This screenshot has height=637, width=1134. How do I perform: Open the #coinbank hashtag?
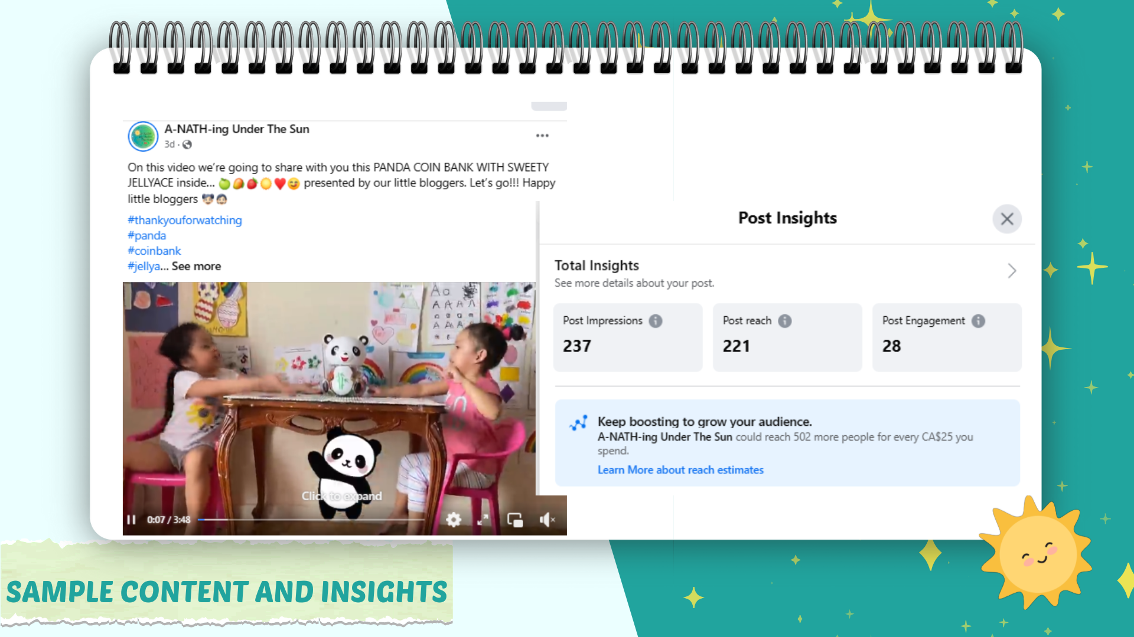[x=154, y=251]
